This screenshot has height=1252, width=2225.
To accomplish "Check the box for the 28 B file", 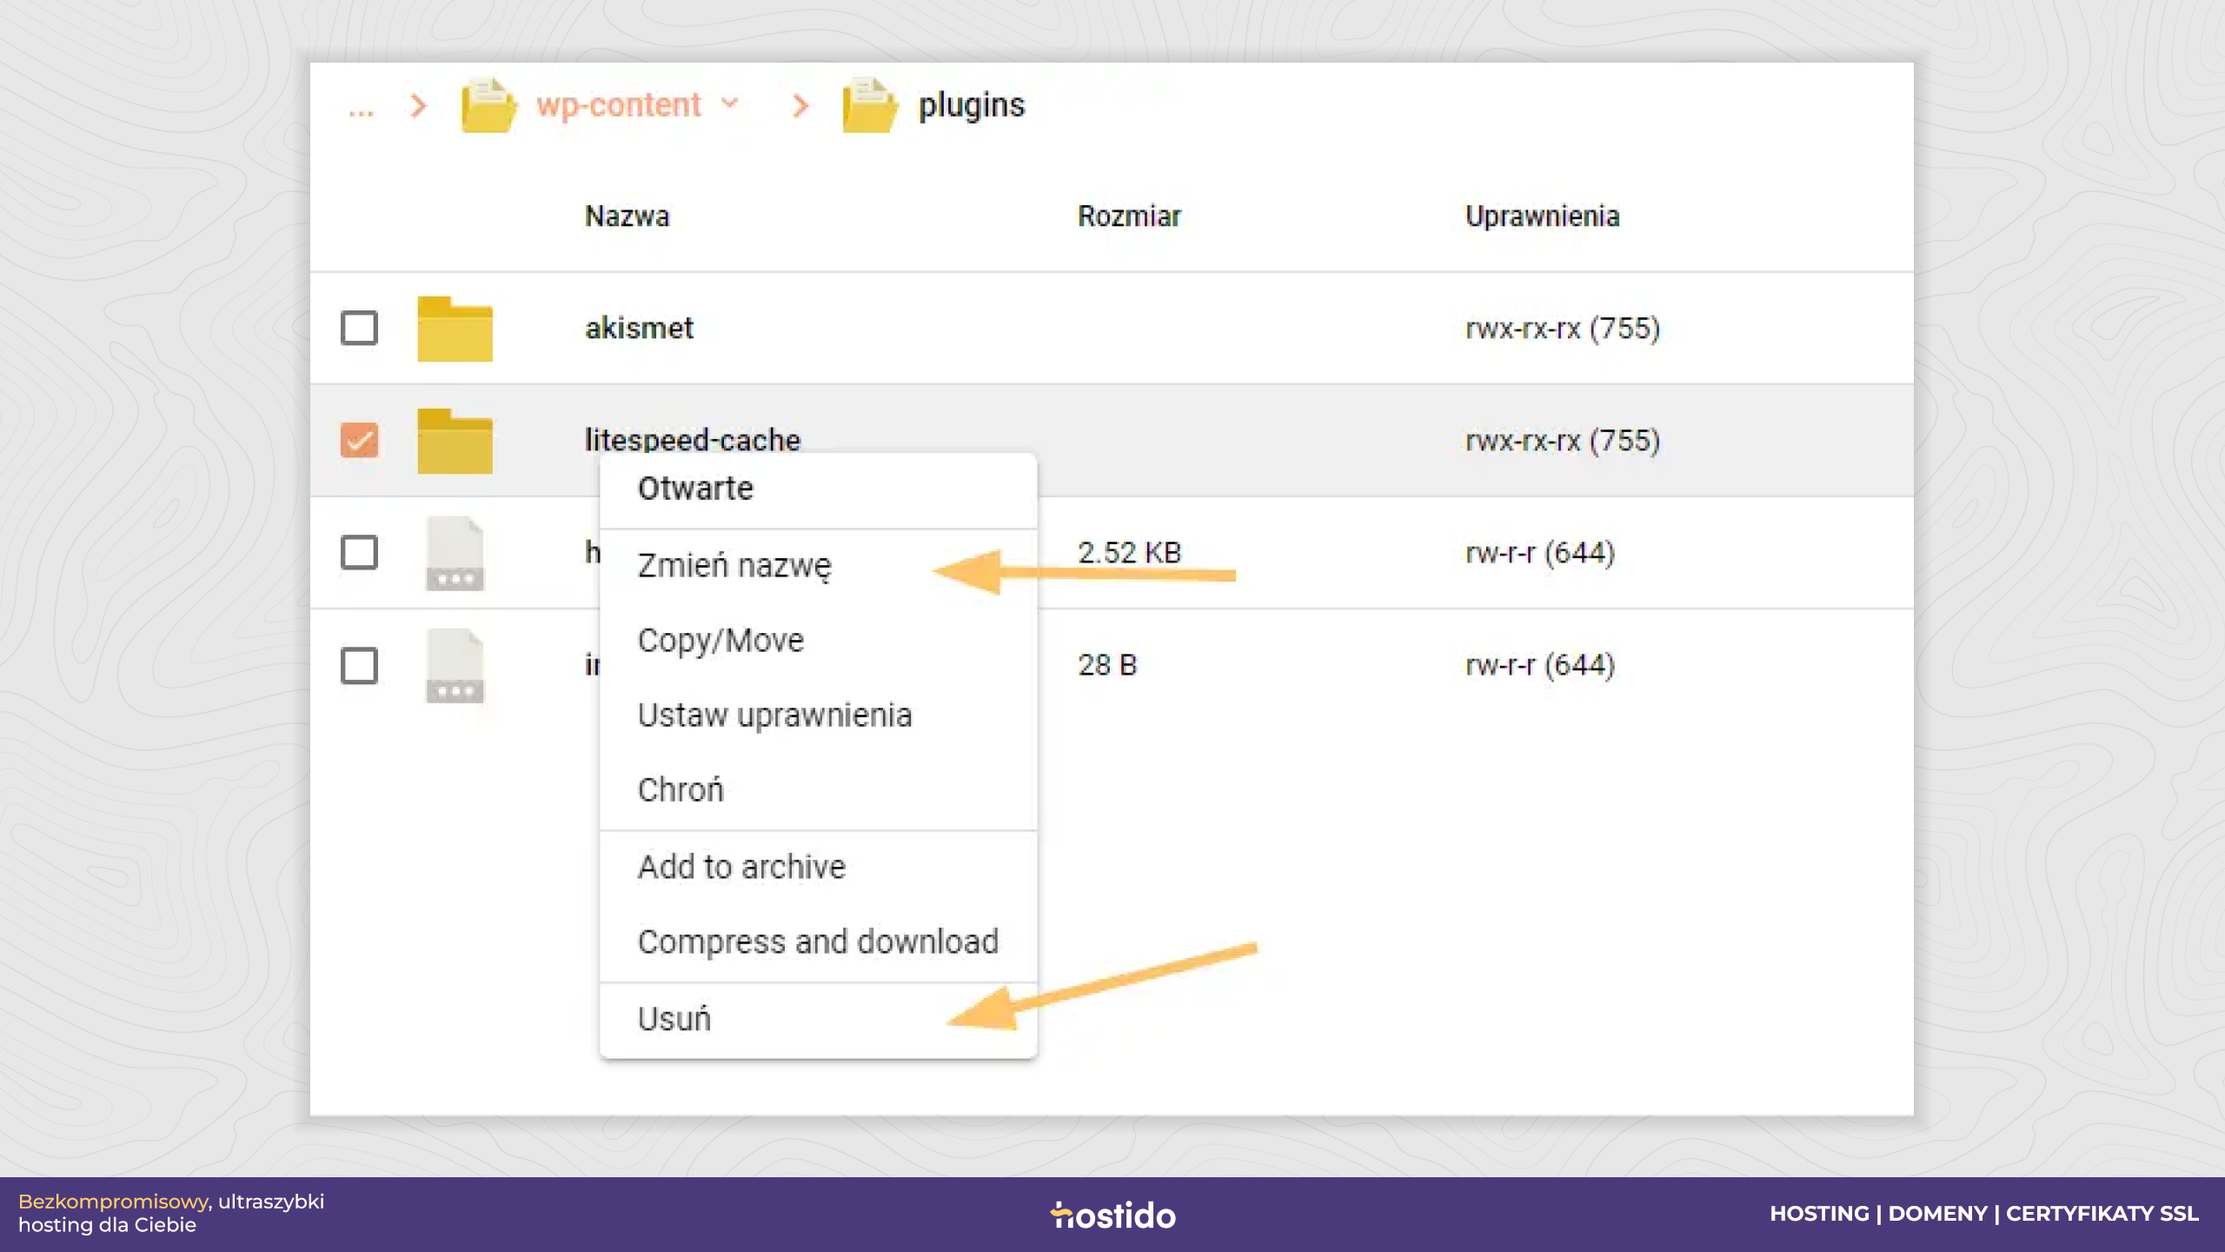I will point(359,665).
